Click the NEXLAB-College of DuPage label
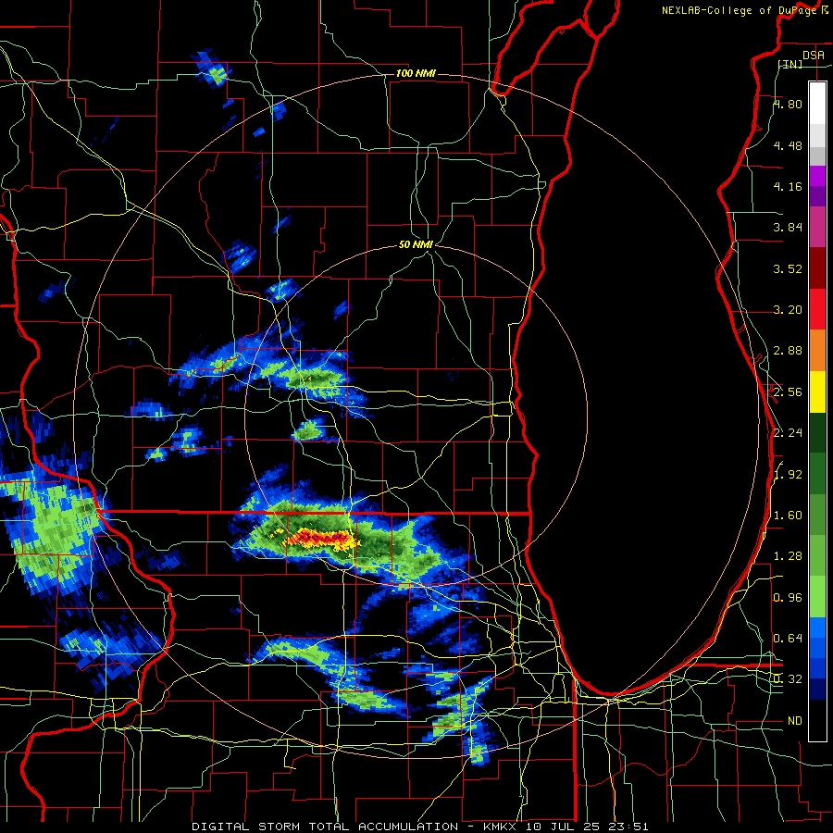Image resolution: width=833 pixels, height=833 pixels. pyautogui.click(x=739, y=10)
